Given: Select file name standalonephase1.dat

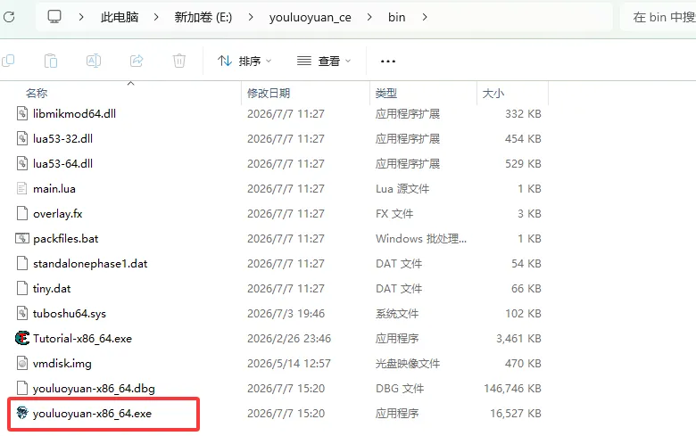Looking at the screenshot, I should point(90,263).
